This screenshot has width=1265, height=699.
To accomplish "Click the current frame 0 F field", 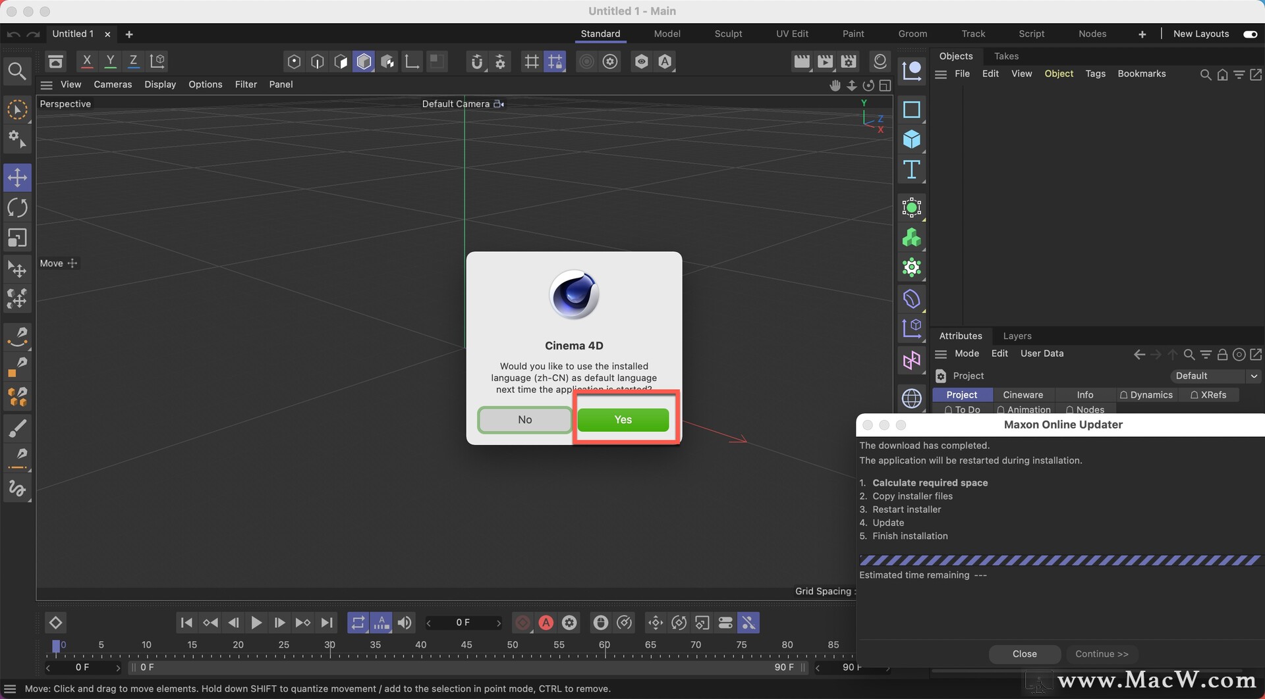I will (x=463, y=623).
